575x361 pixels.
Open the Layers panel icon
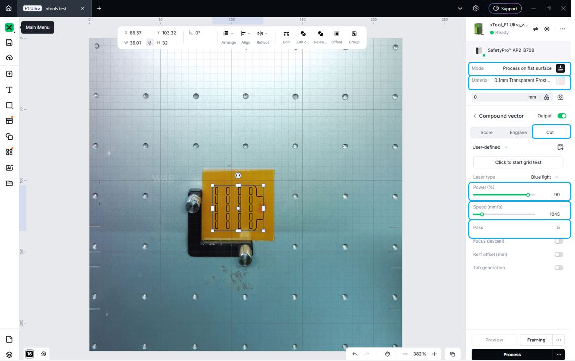[x=9, y=355]
